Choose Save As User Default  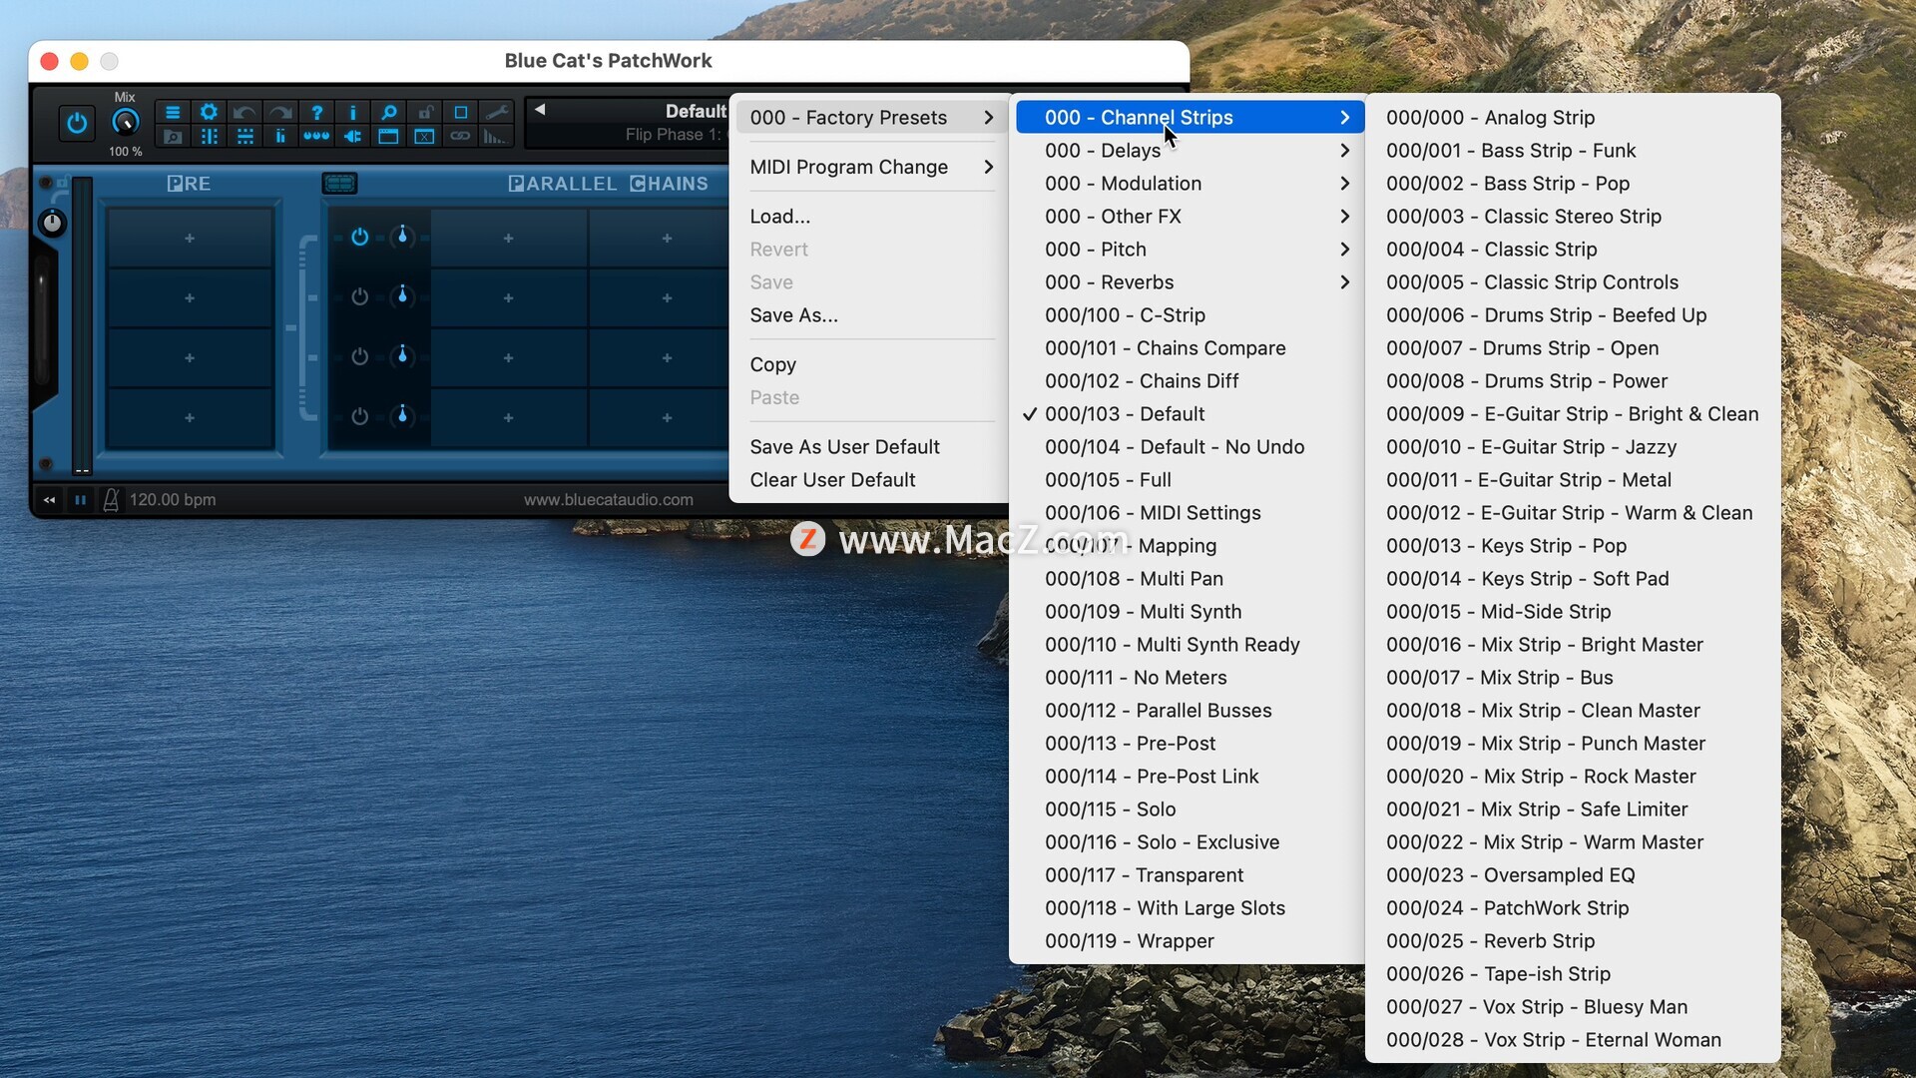[x=869, y=446]
